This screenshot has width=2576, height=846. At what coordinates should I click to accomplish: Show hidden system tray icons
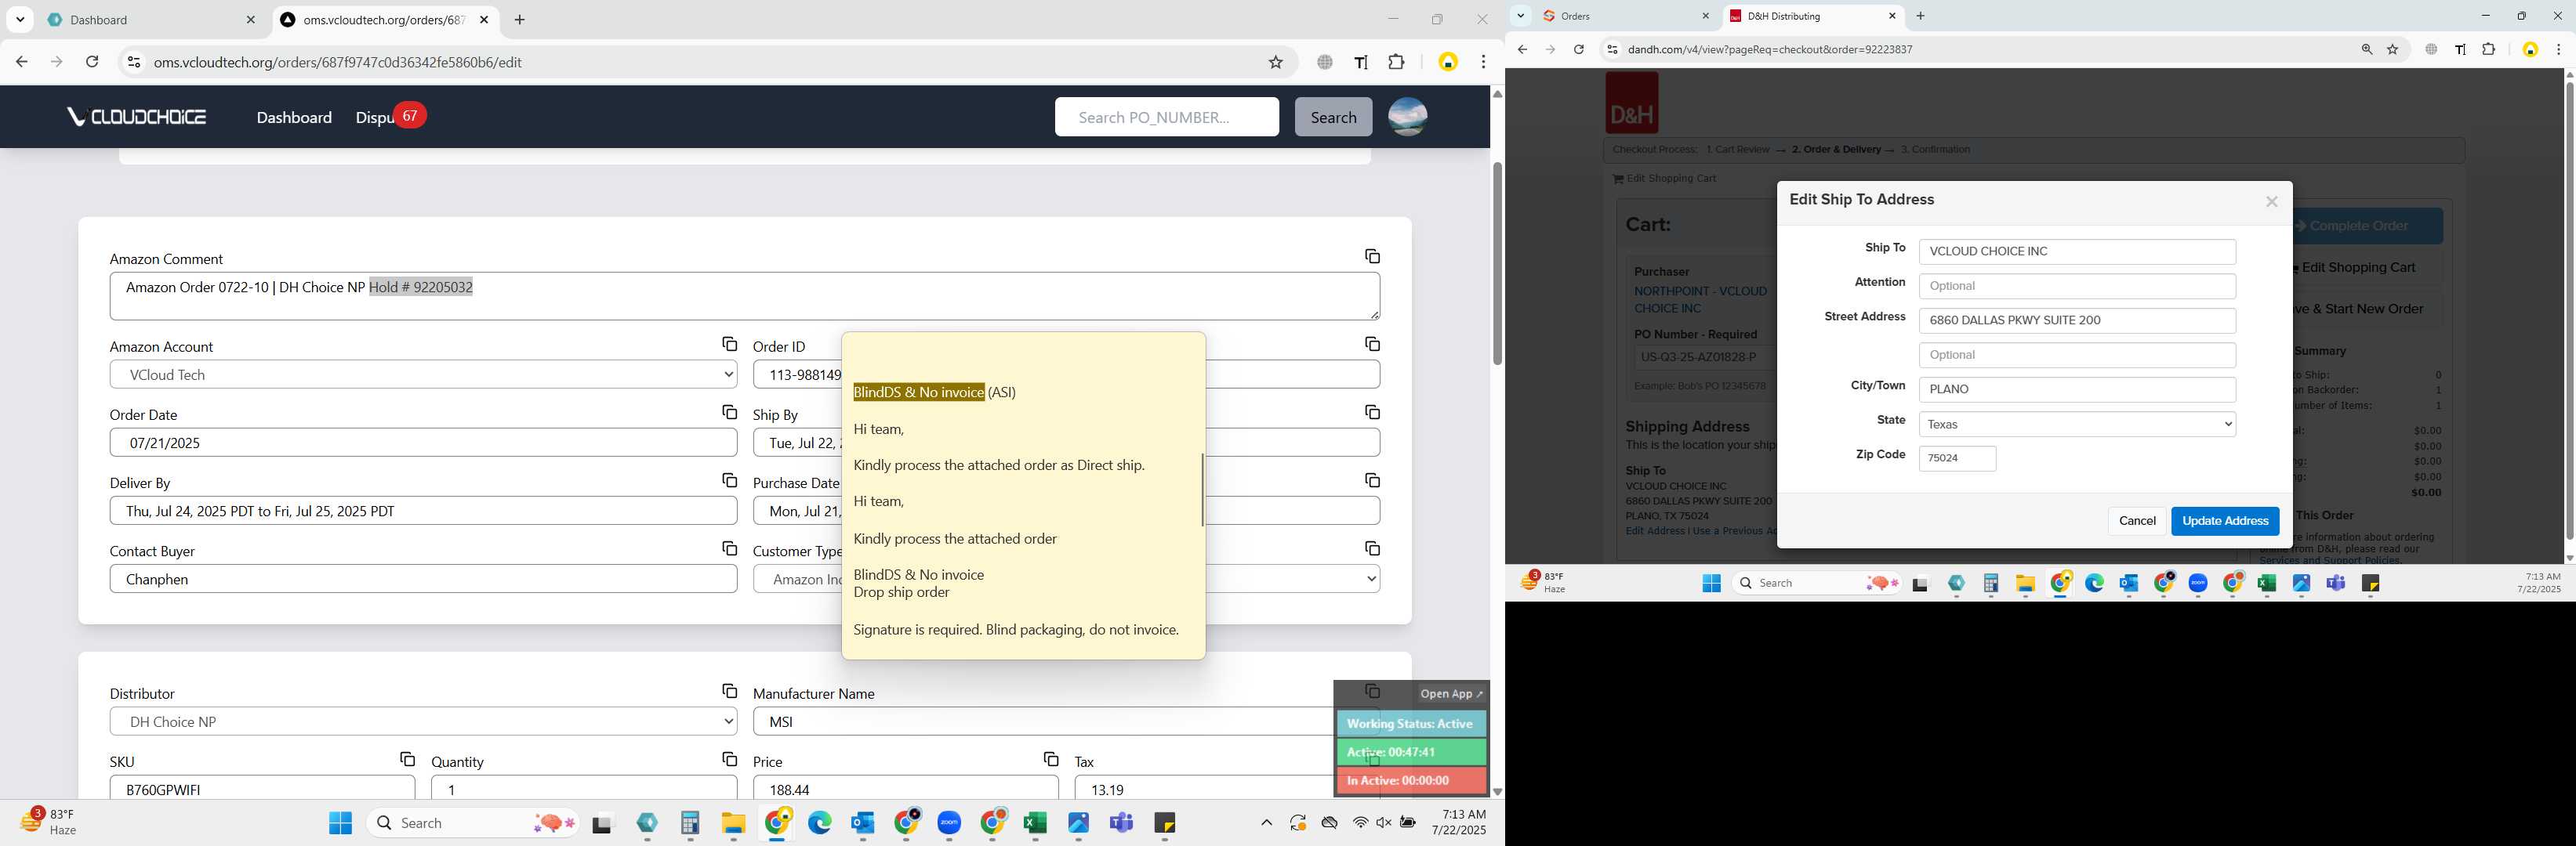(x=1266, y=823)
